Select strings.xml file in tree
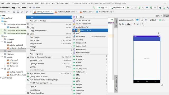Viewport: 169px width, 95px height. point(14,63)
